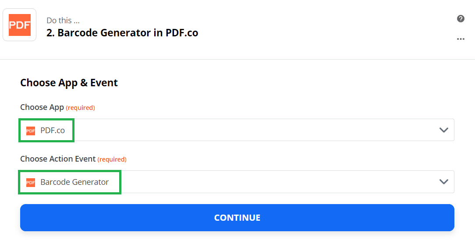Screen dimensions: 475x247
Task: Expand the Choose App dropdown arrow
Action: (x=443, y=130)
